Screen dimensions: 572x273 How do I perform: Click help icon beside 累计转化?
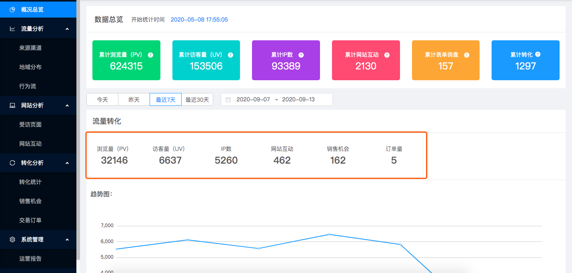538,54
